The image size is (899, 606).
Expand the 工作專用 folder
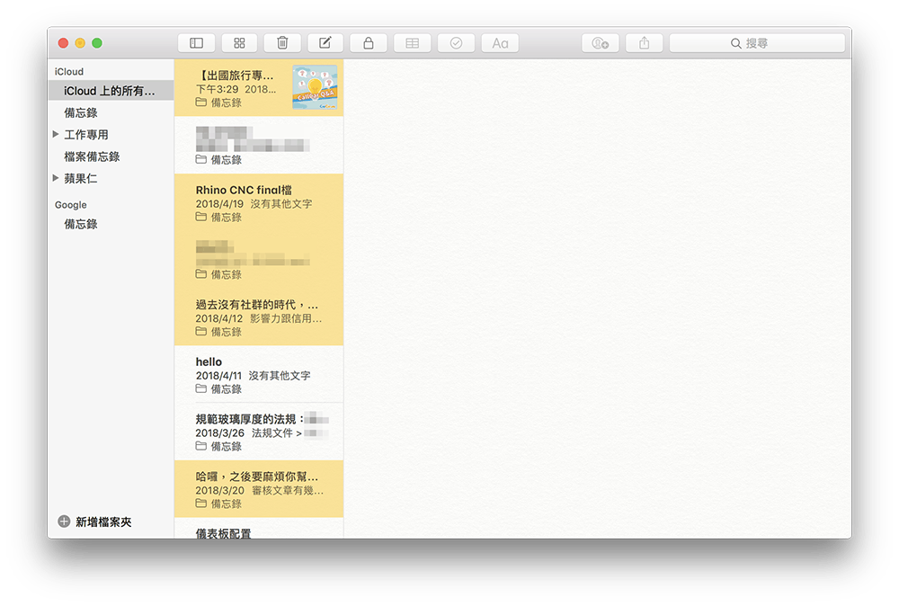56,135
